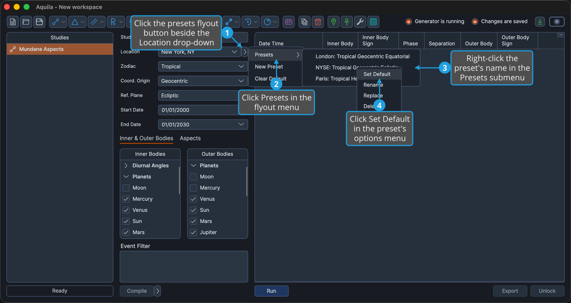The width and height of the screenshot is (571, 303).
Task: Choose Rename in the preset options menu
Action: tap(379, 85)
